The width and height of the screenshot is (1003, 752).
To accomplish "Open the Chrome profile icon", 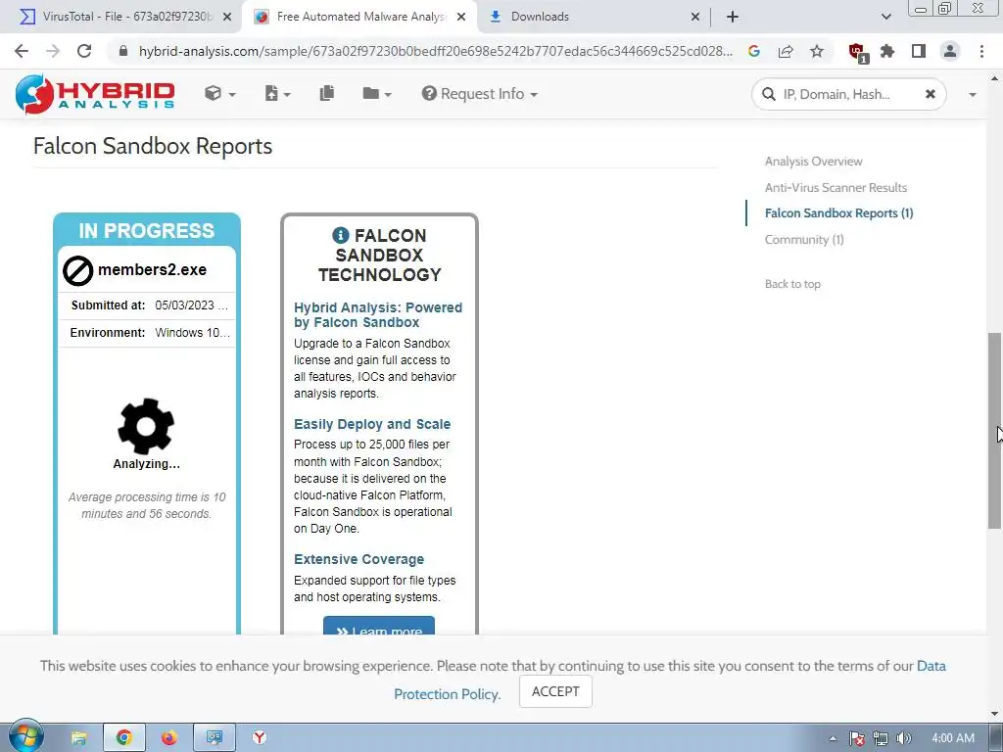I will click(x=950, y=51).
